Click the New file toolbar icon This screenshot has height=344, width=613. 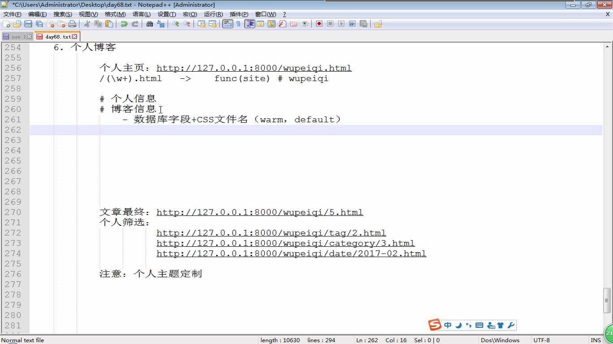coord(6,24)
